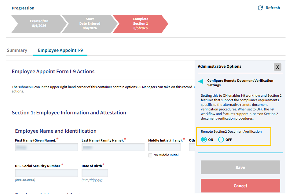Click the Date of Birth field
Viewport: 286px width, 194px height.
95,173
